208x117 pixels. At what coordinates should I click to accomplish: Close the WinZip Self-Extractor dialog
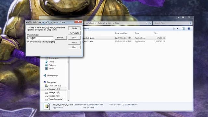[78, 22]
